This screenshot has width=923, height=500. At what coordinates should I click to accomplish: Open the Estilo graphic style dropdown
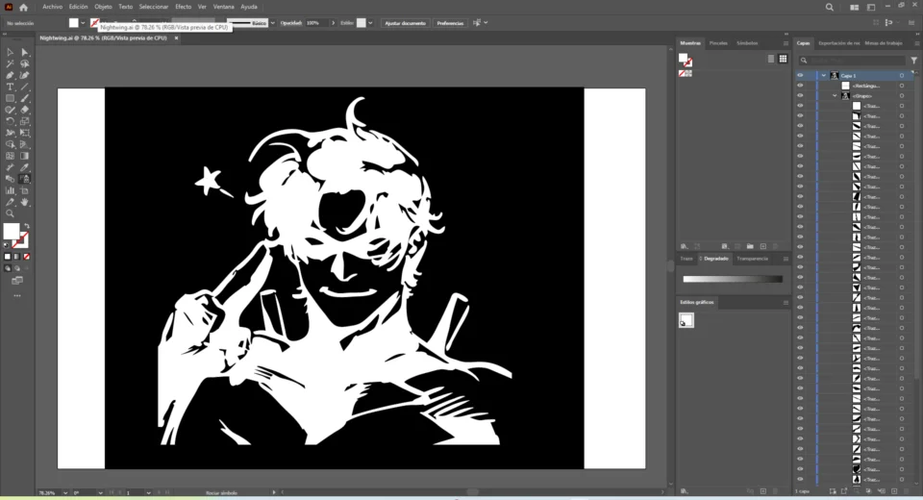tap(370, 23)
